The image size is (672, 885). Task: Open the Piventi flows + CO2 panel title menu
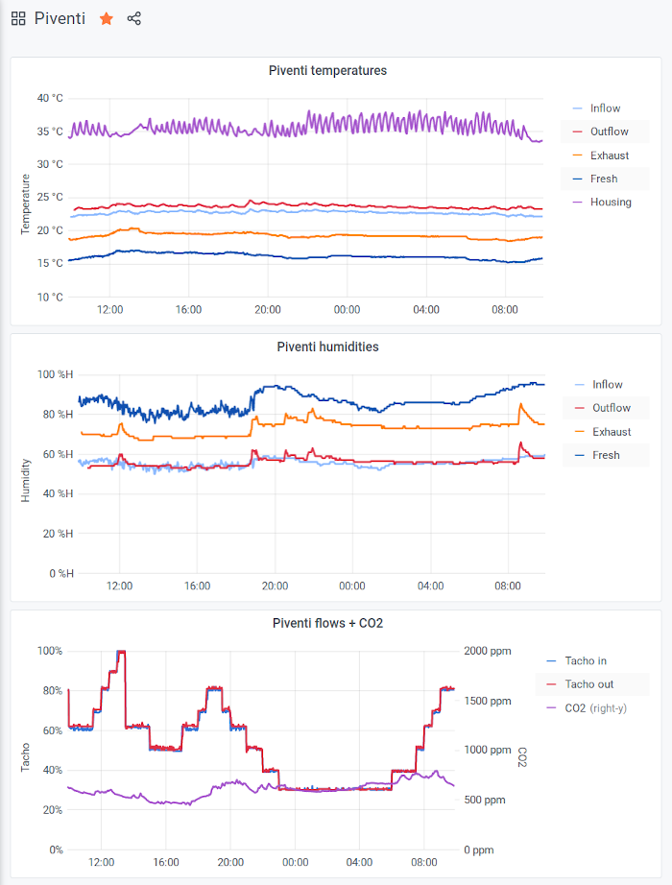coord(327,623)
